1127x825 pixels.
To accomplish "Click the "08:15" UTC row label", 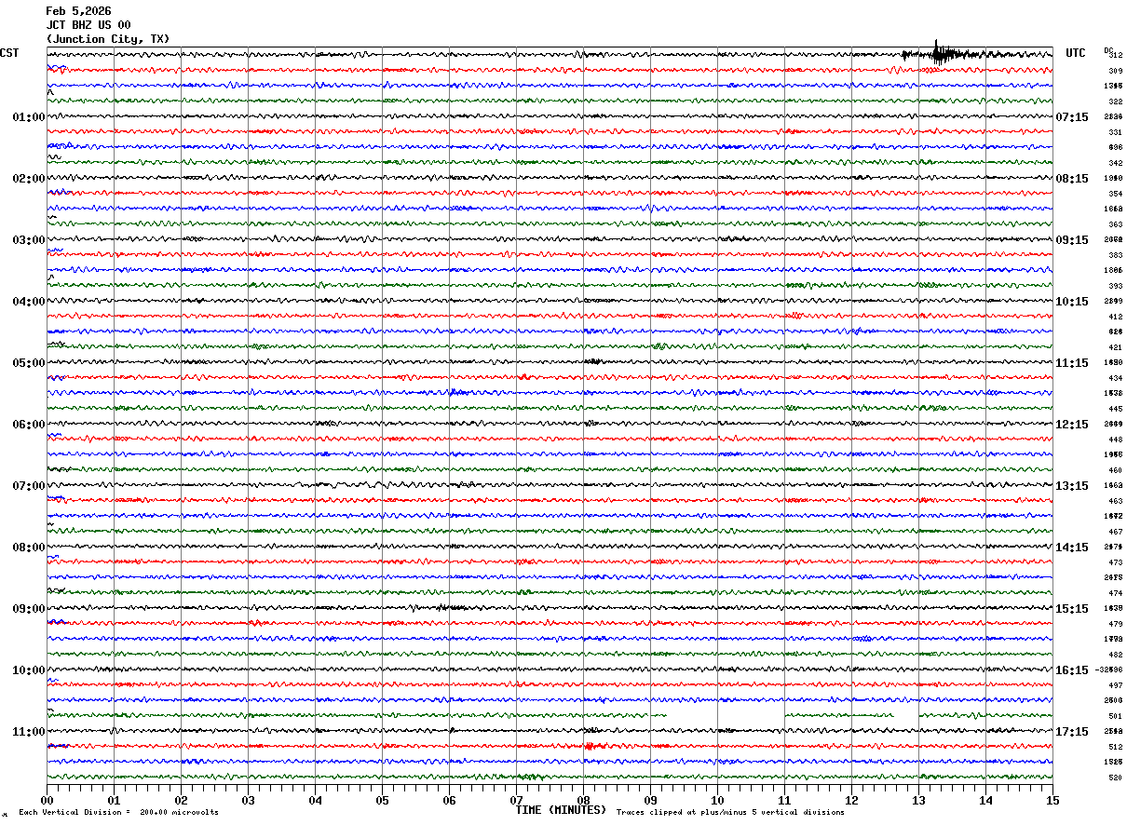I will point(1072,179).
